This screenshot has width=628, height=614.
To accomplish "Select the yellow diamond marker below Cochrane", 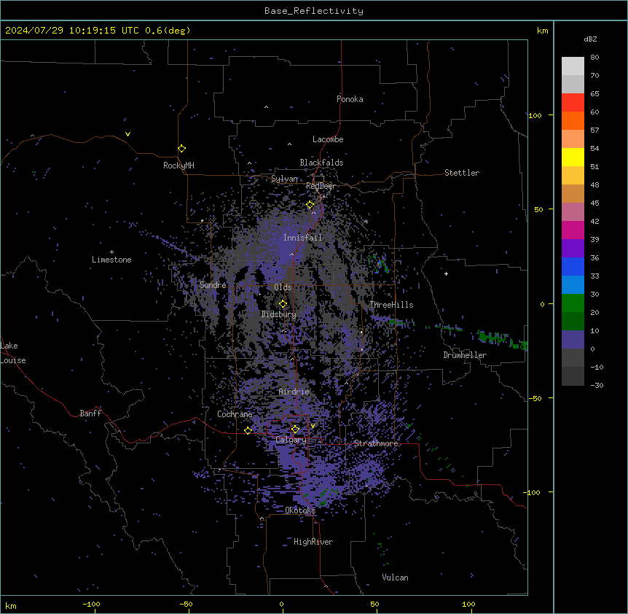I will click(248, 430).
